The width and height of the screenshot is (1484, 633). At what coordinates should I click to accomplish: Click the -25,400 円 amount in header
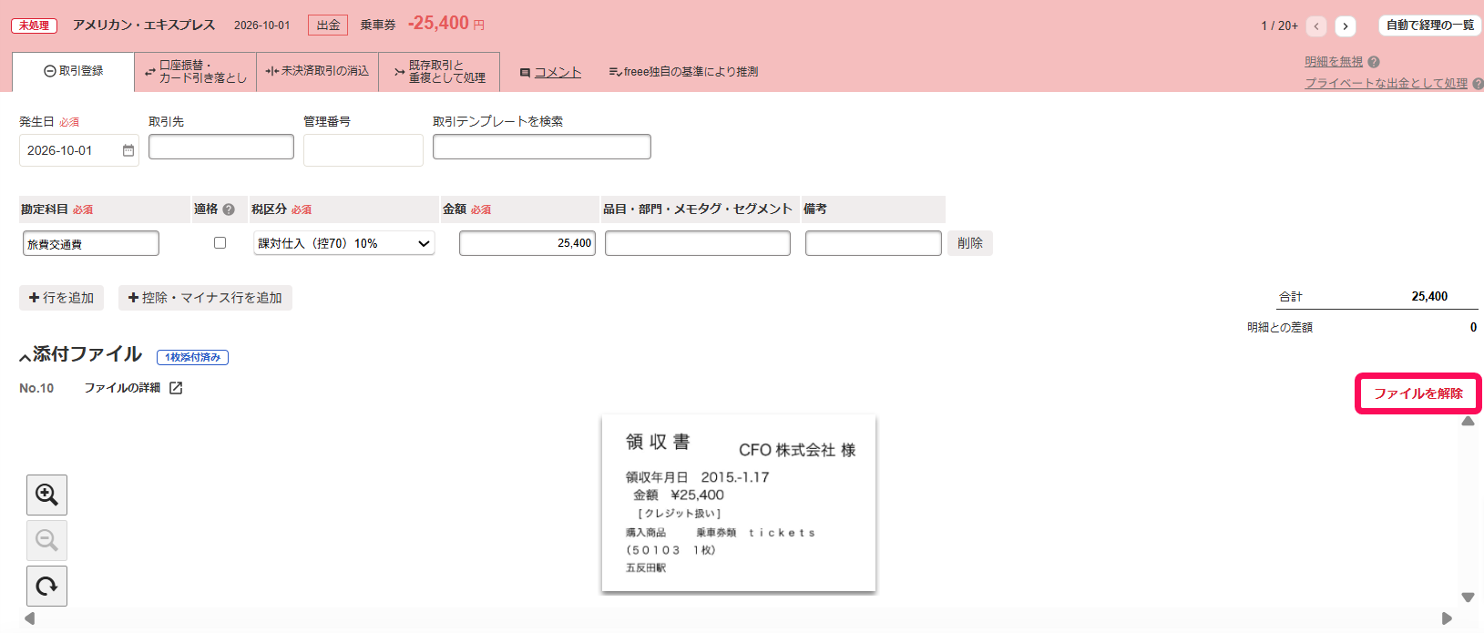446,24
